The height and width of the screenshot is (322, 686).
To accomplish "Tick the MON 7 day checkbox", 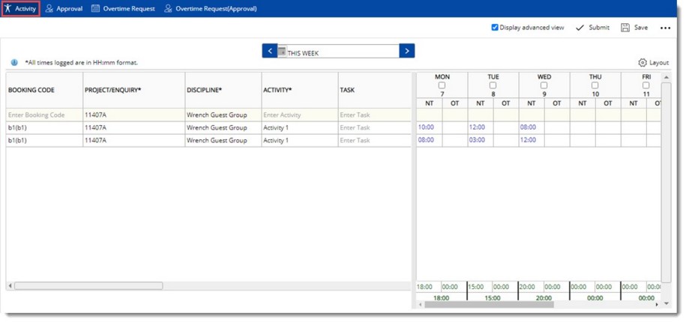I will 442,85.
